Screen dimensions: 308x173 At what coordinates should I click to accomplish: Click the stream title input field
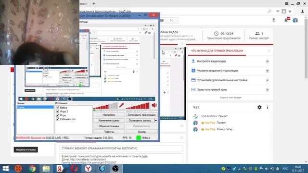121,148
